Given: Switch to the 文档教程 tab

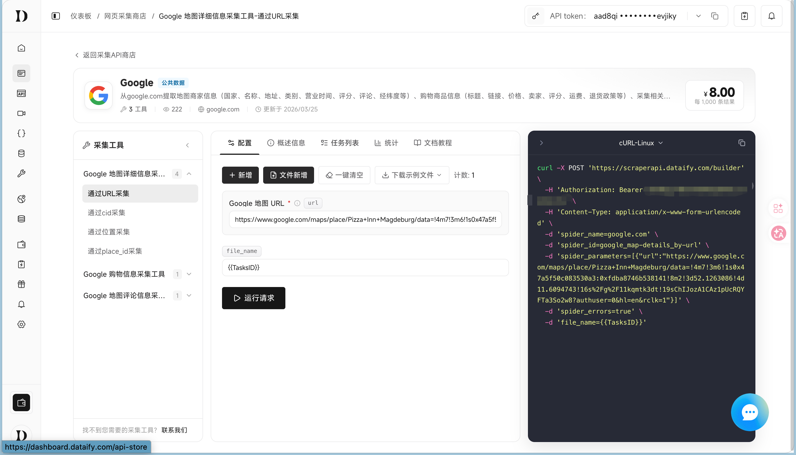Looking at the screenshot, I should click(x=433, y=143).
